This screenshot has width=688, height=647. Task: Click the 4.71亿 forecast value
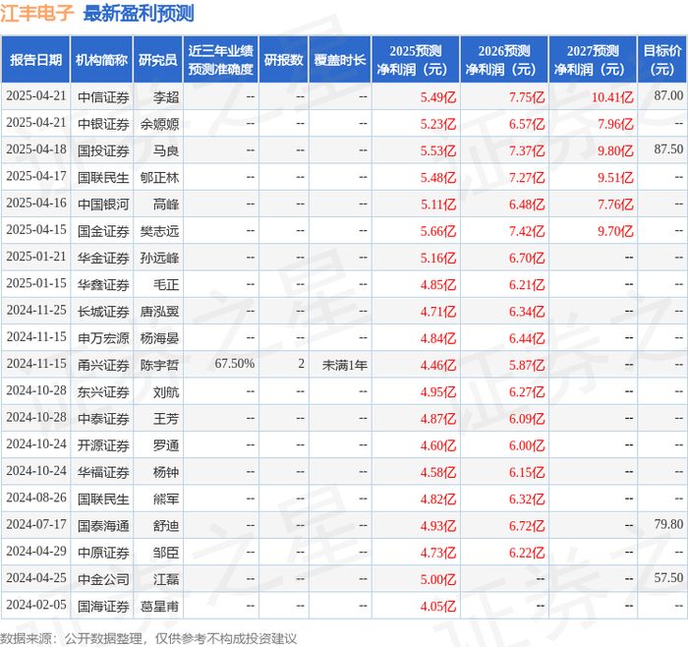[x=438, y=312]
